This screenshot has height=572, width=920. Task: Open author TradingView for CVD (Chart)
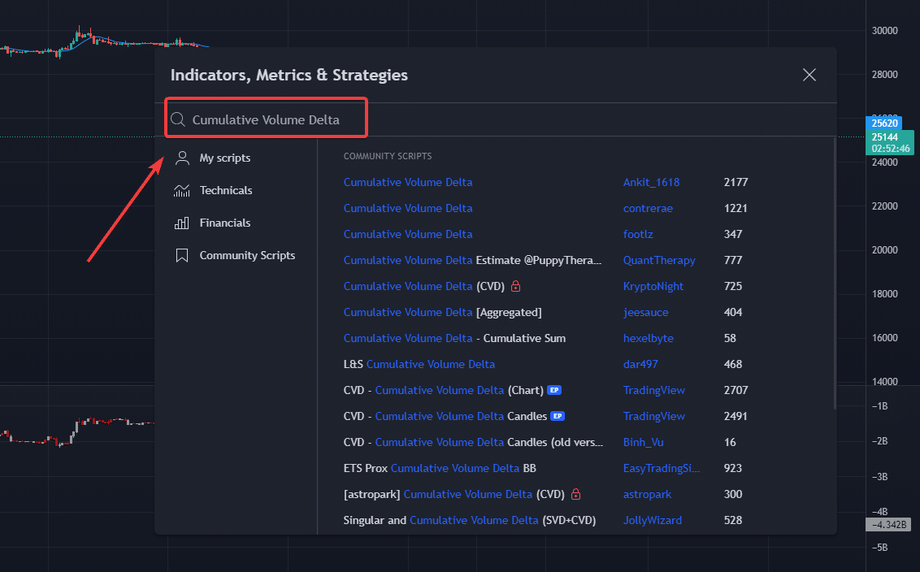(653, 390)
